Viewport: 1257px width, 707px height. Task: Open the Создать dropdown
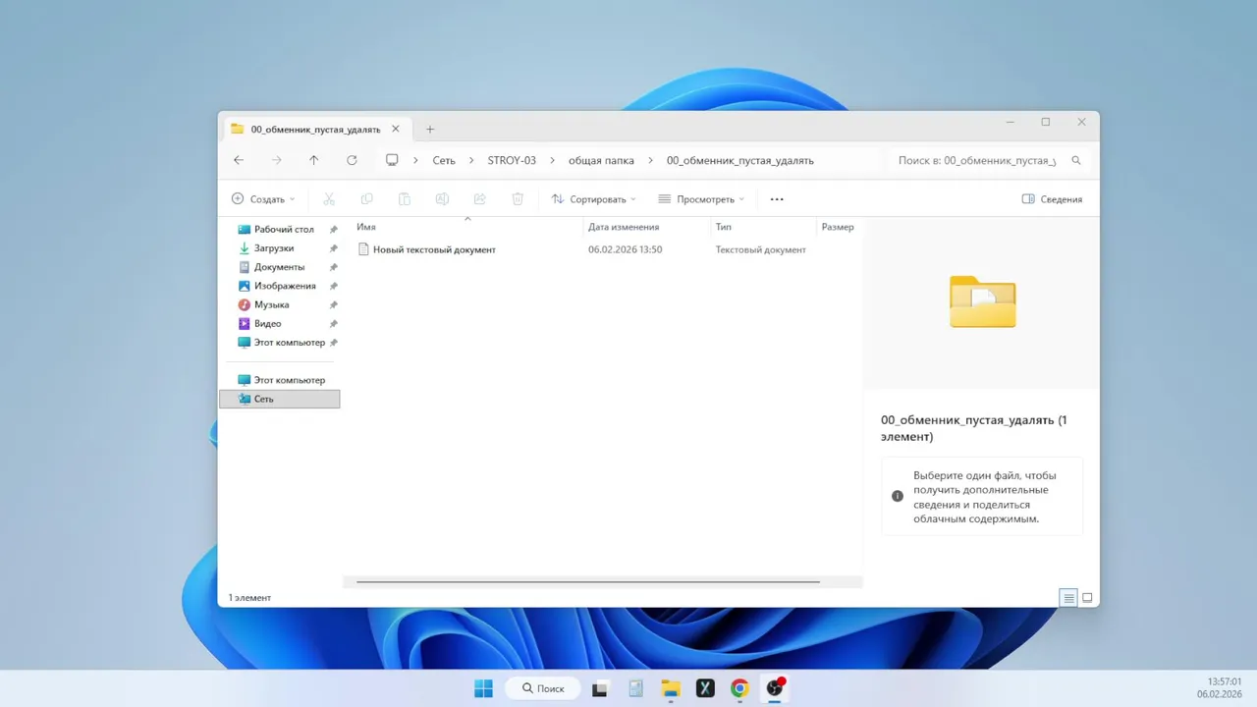263,199
